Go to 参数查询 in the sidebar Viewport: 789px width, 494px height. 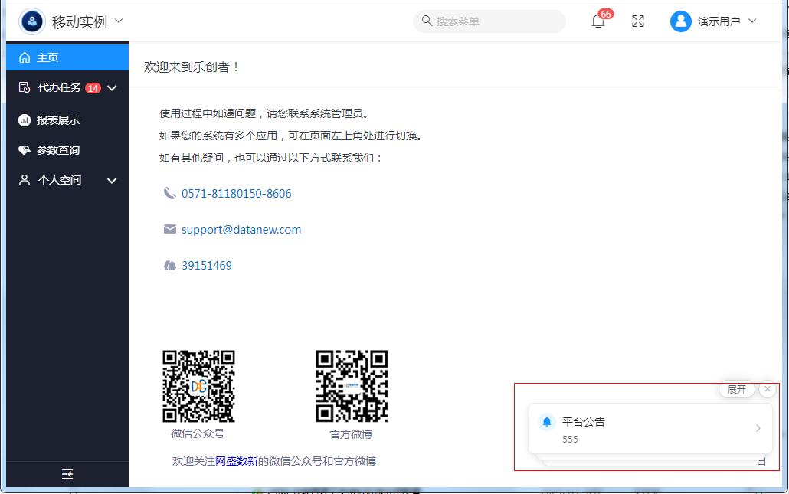pos(57,150)
